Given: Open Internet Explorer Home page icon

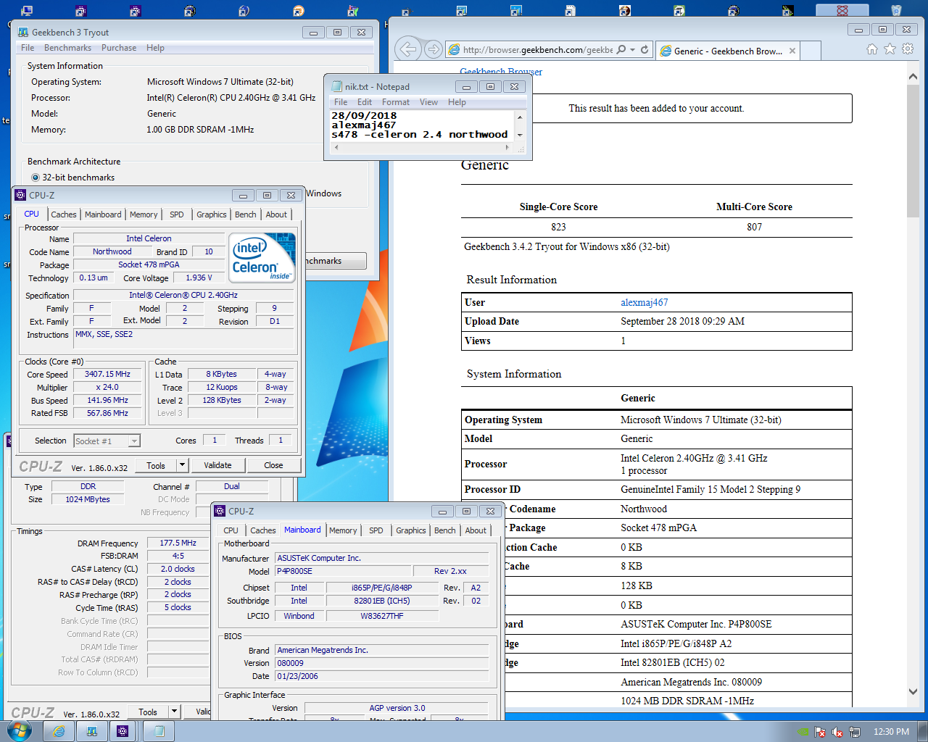Looking at the screenshot, I should [x=872, y=49].
